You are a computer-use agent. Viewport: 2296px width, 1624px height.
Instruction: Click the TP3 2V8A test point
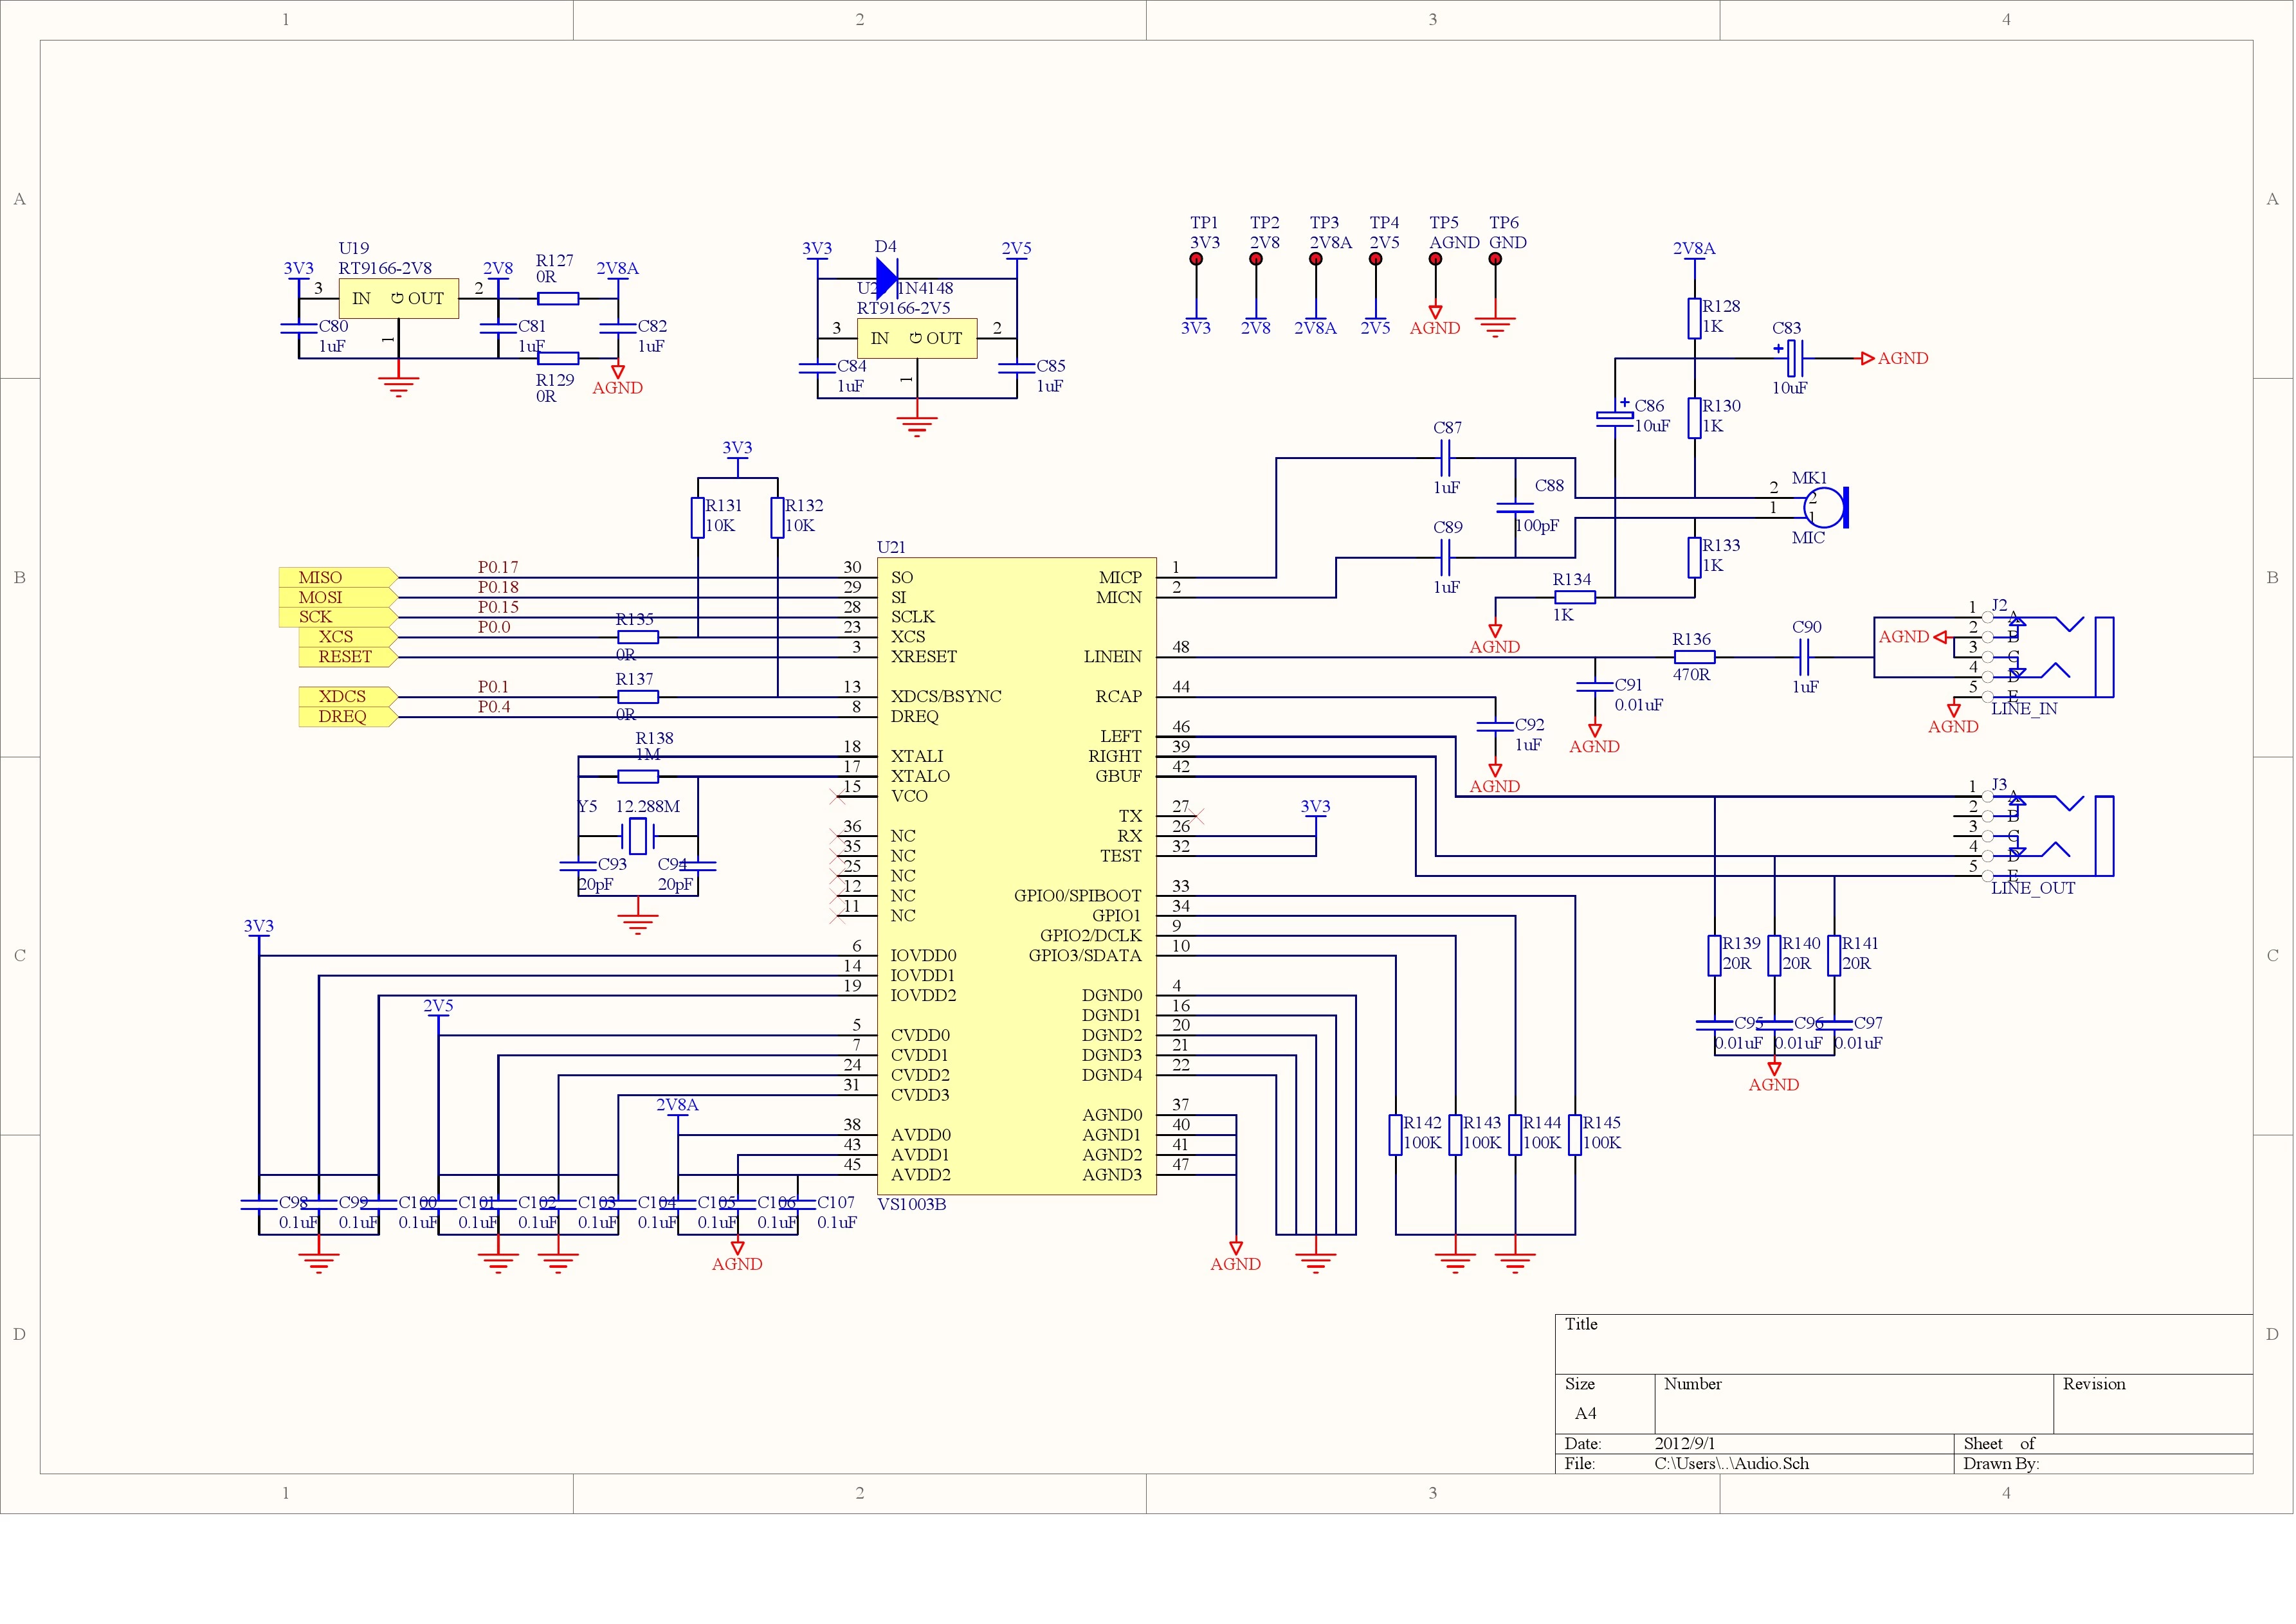coord(1316,259)
